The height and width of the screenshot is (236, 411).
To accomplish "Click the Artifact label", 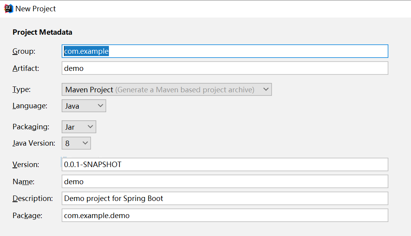I will coord(26,68).
